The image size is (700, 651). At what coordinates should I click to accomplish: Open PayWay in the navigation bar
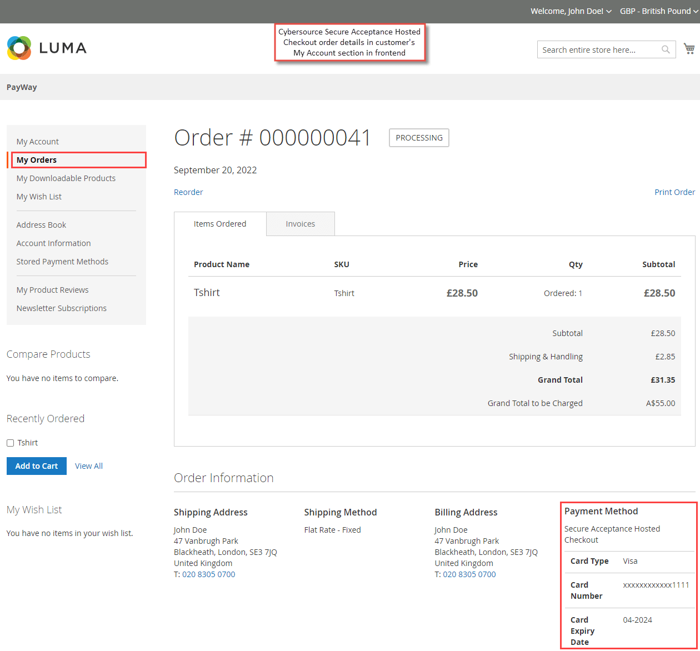(x=22, y=87)
